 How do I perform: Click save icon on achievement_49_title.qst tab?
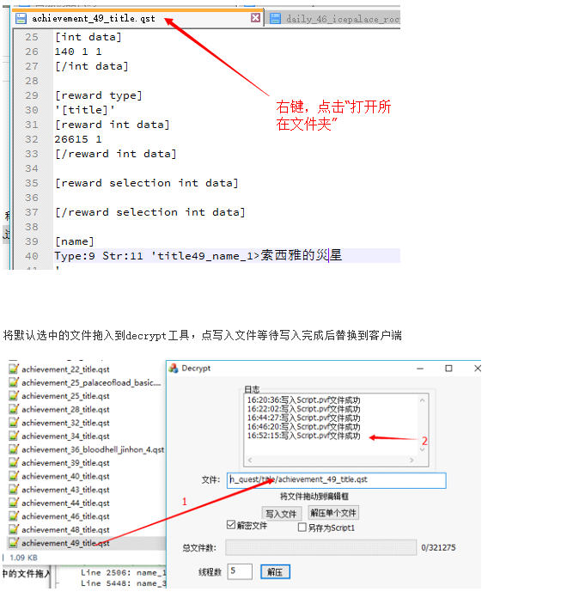[x=21, y=18]
